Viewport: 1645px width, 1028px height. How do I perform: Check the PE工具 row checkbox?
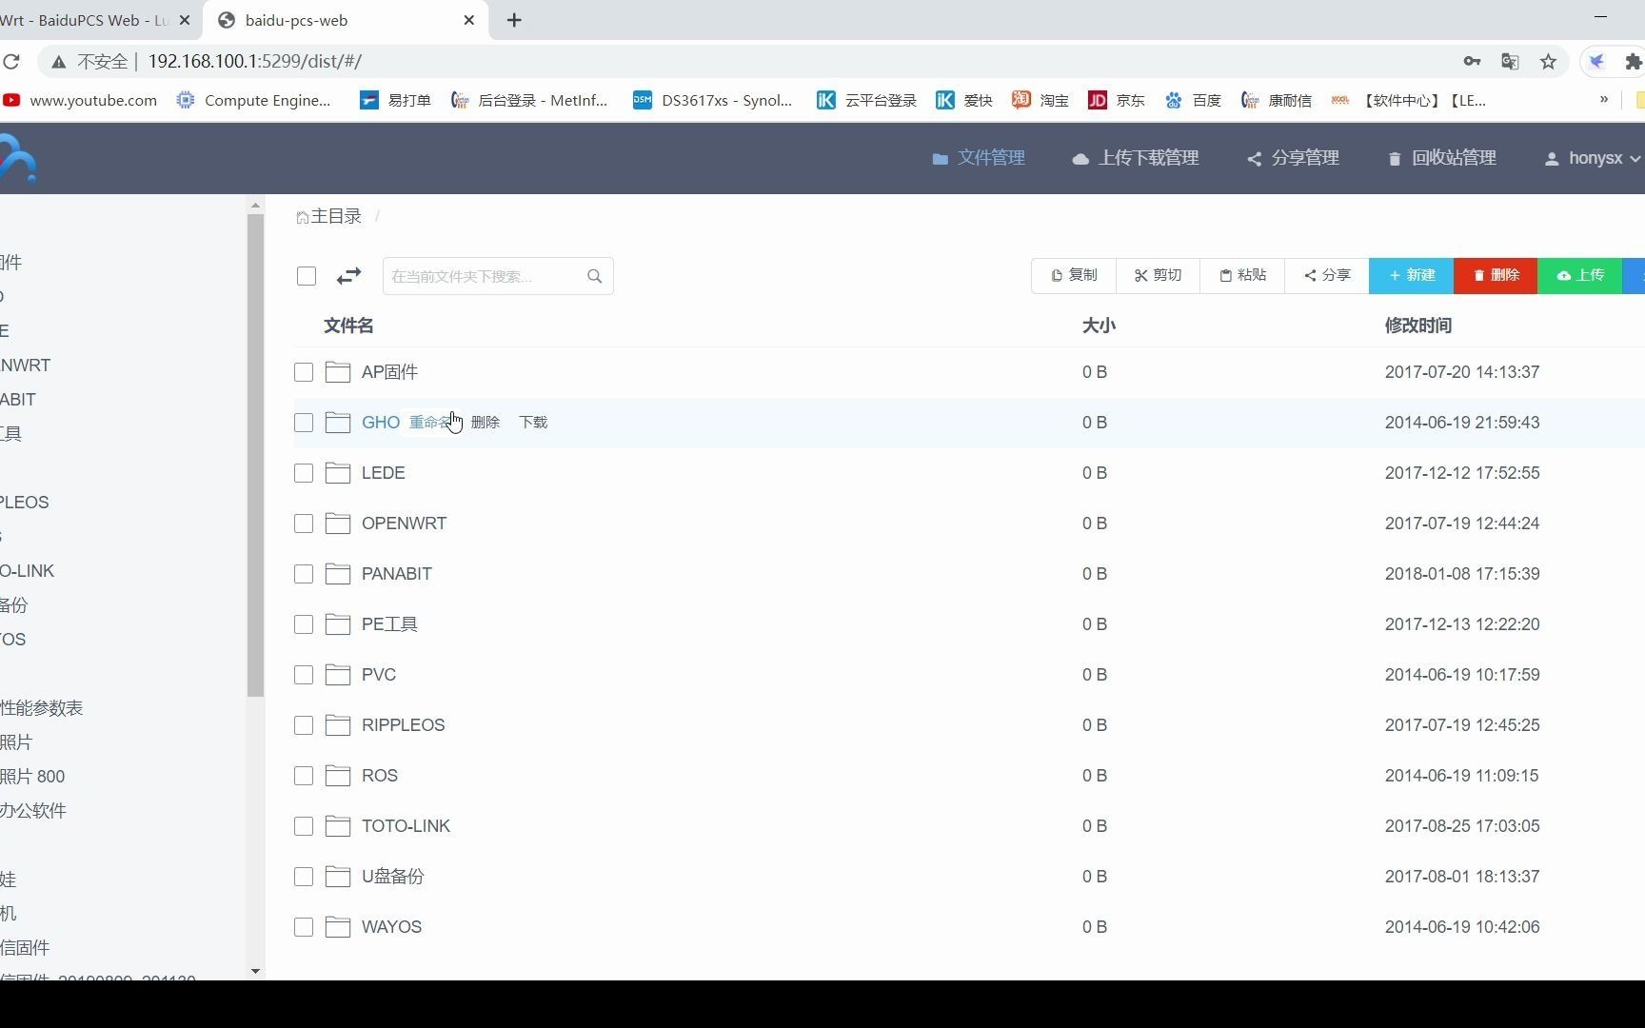(304, 624)
